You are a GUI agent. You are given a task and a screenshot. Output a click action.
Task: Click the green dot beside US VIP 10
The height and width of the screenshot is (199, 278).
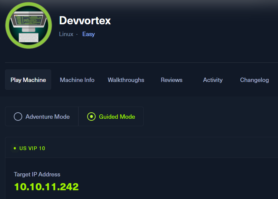[x=15, y=148]
